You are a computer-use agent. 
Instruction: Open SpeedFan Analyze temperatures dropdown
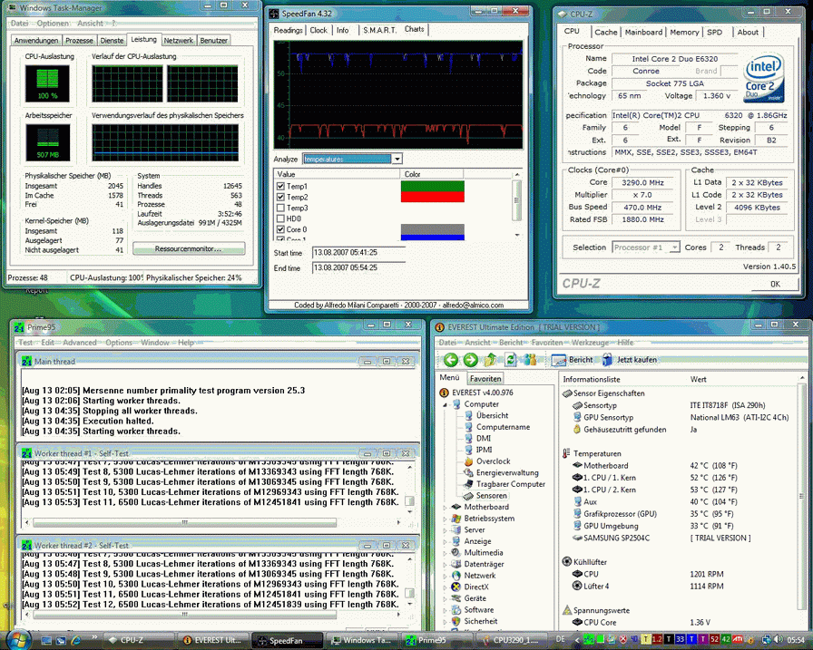[x=397, y=159]
